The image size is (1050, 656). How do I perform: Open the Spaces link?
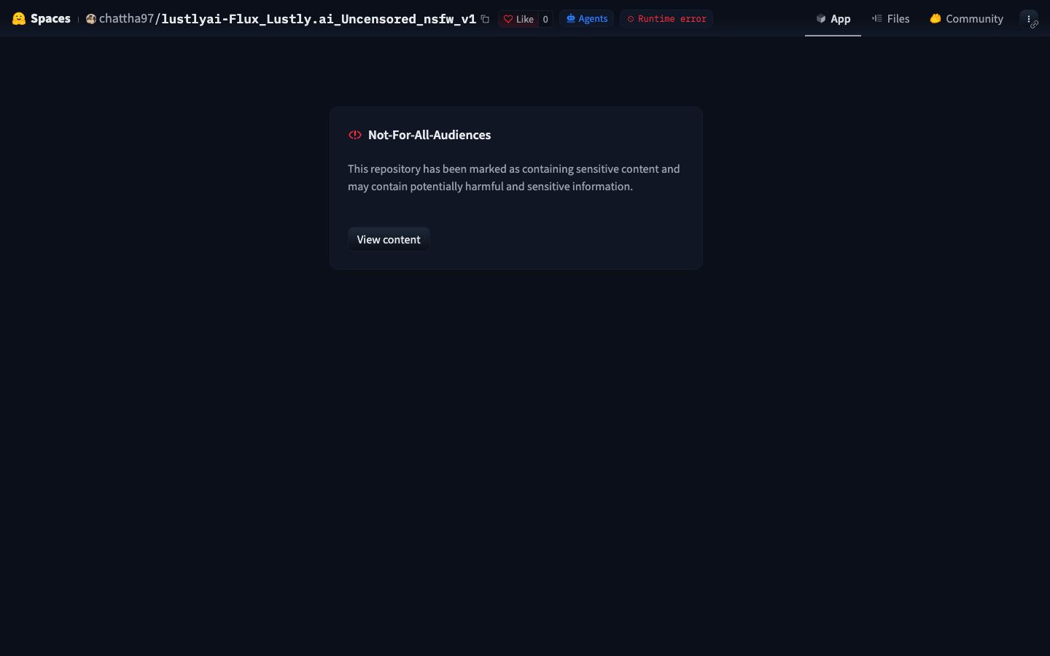[x=50, y=19]
